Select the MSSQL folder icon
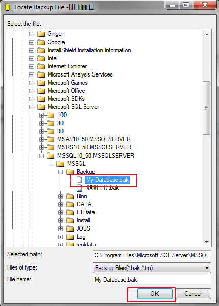The image size is (219, 306). point(60,164)
